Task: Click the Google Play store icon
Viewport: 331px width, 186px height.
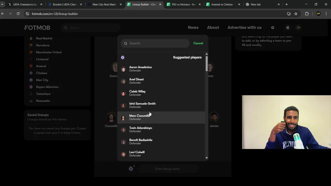Action: [x=298, y=28]
